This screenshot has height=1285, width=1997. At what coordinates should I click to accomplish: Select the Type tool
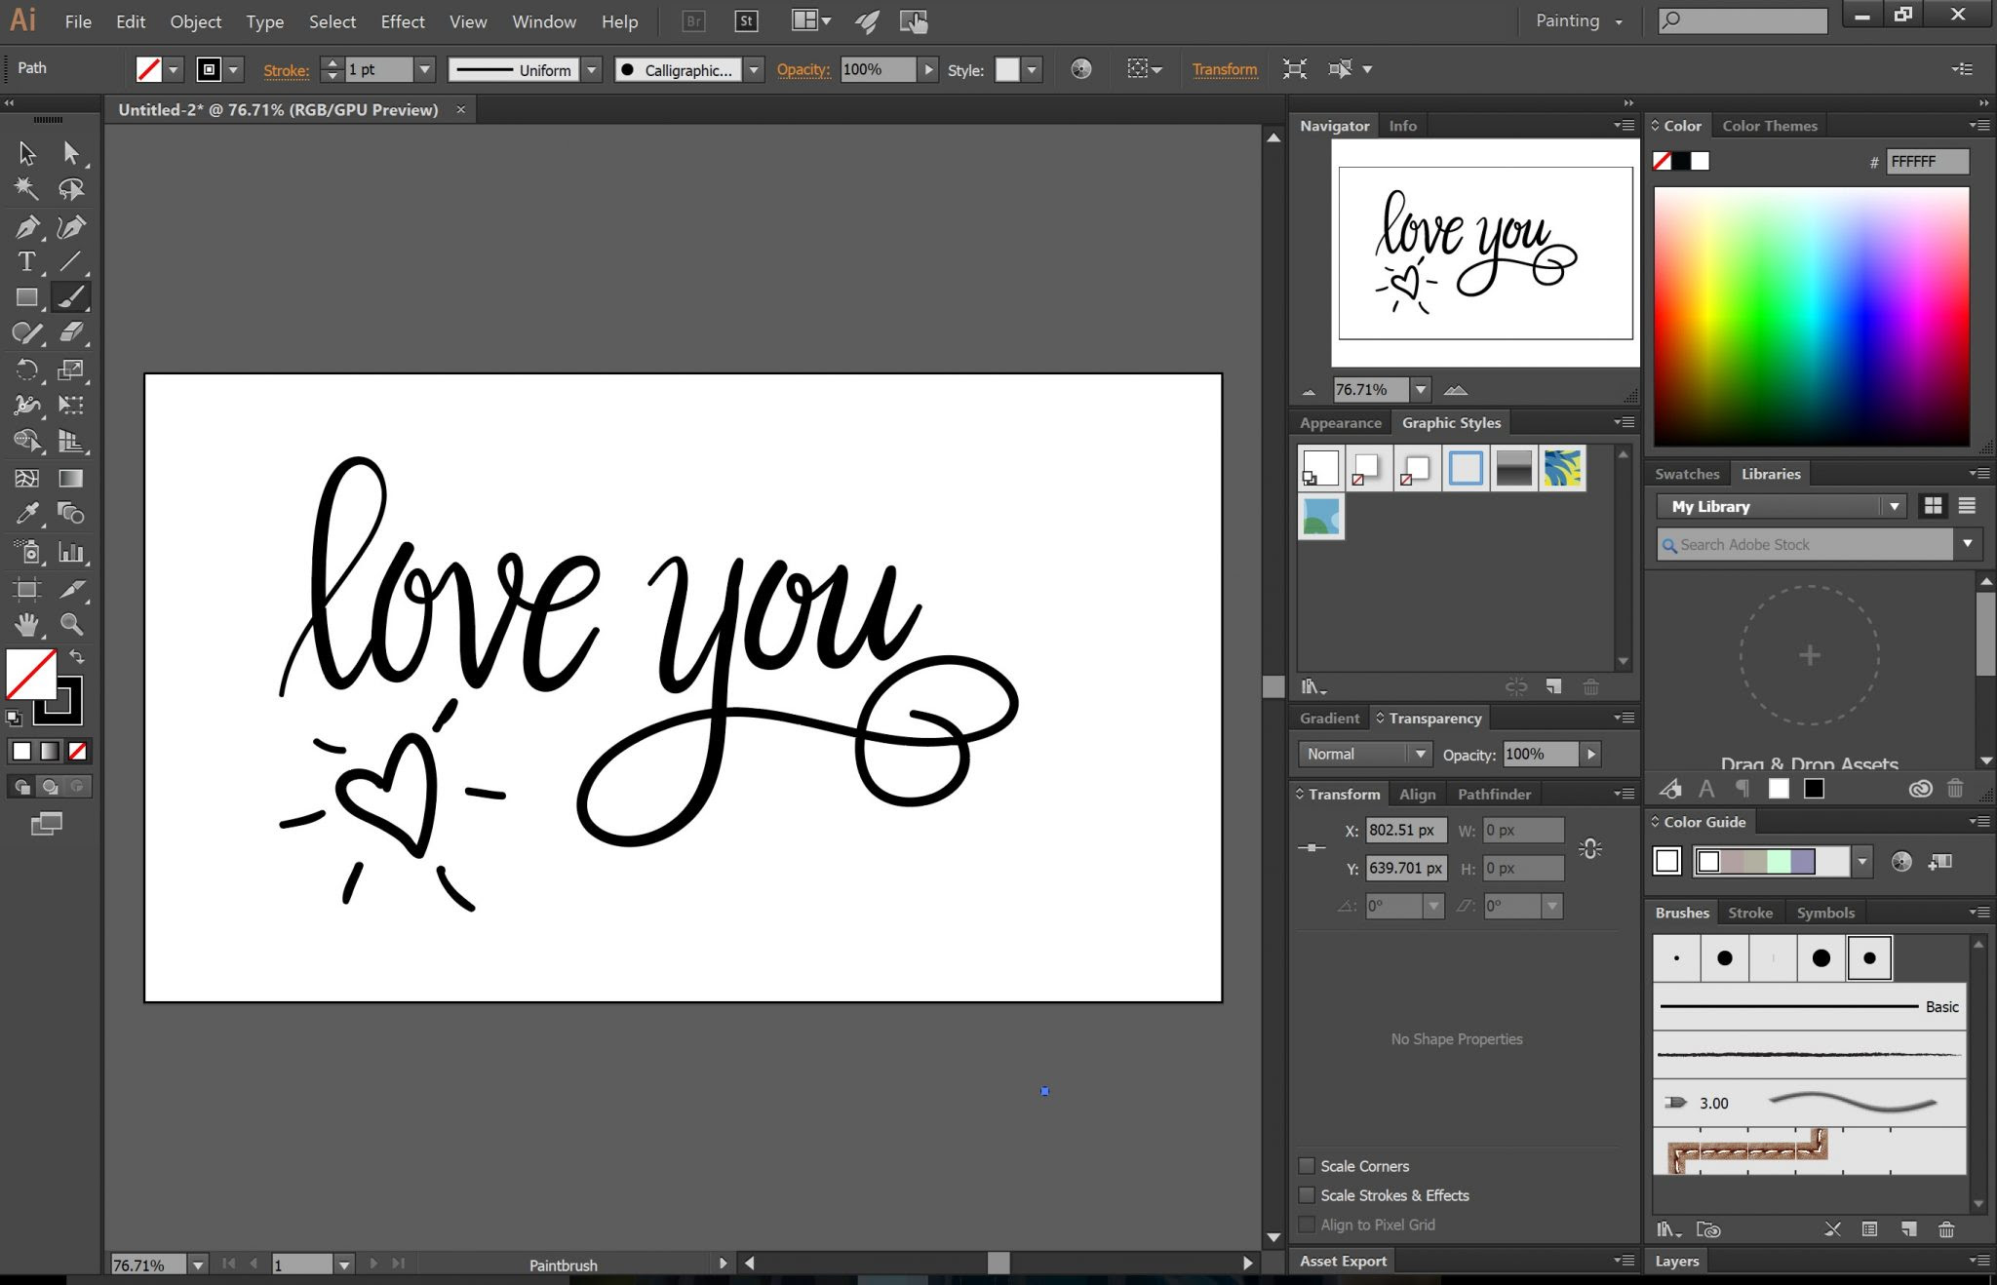coord(26,261)
